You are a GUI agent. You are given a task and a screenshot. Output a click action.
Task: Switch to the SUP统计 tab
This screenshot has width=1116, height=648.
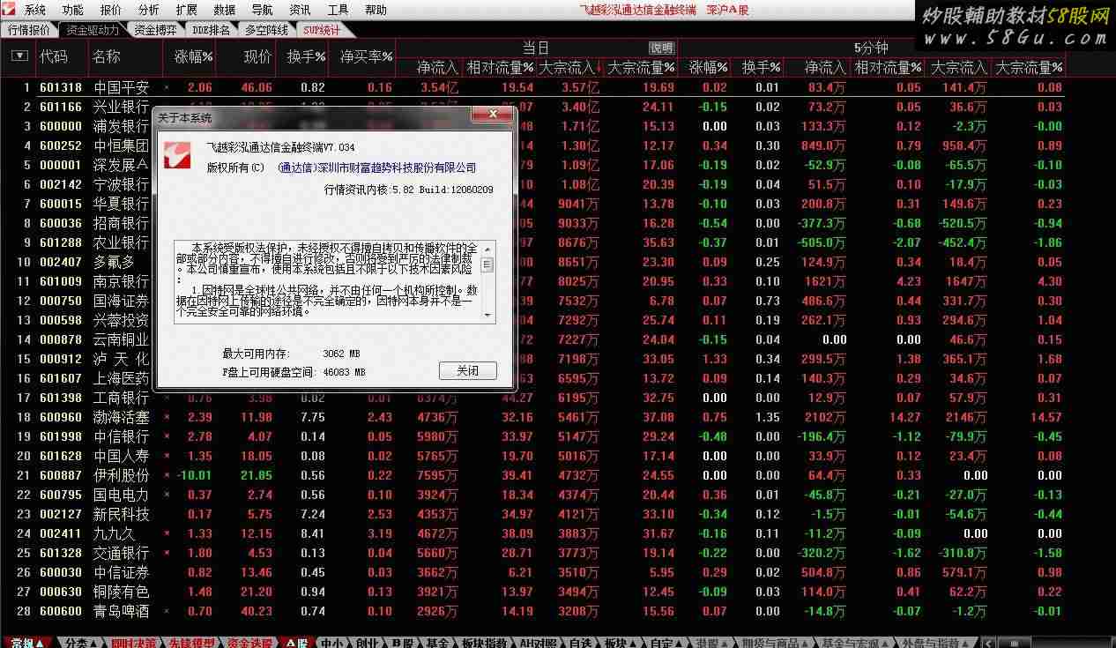tap(322, 29)
